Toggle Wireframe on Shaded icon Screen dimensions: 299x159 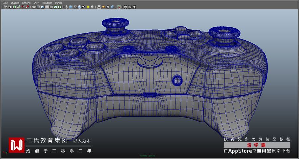pos(79,7)
